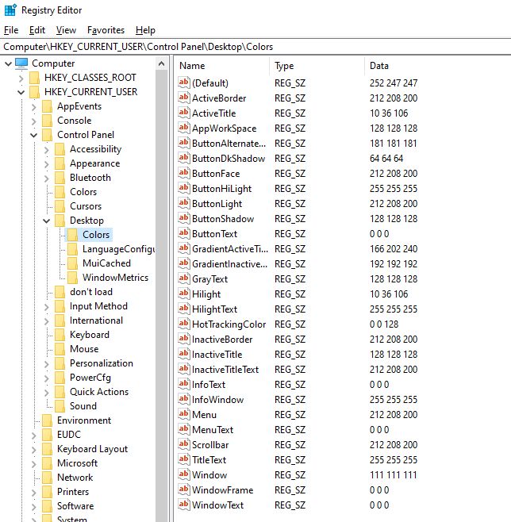The height and width of the screenshot is (522, 511).
Task: Click the tree pane scroll up arrow
Action: click(161, 63)
